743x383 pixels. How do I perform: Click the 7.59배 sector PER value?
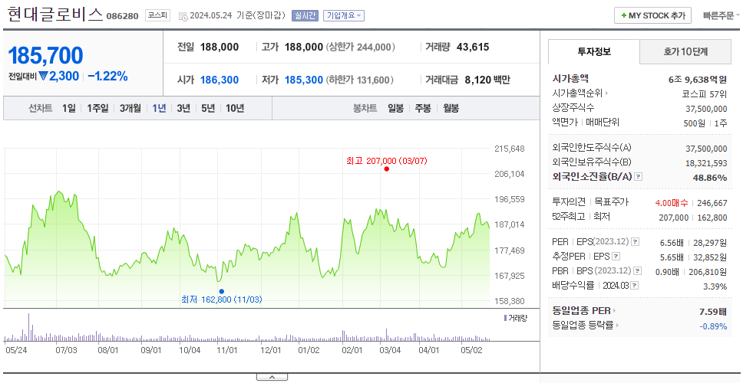712,312
